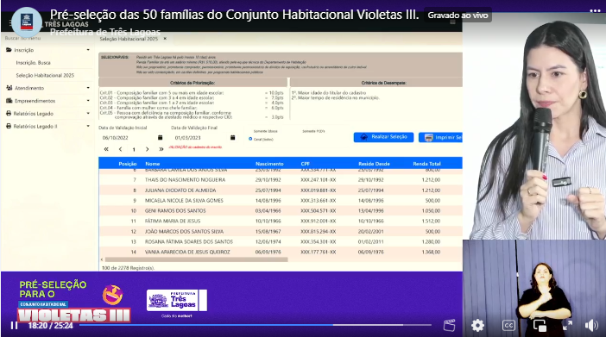Open Atendimento menu item
Viewport: 606px width, 337px height.
click(25, 88)
